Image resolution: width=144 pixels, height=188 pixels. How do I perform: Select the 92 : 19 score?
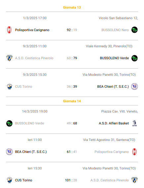(x=72, y=30)
